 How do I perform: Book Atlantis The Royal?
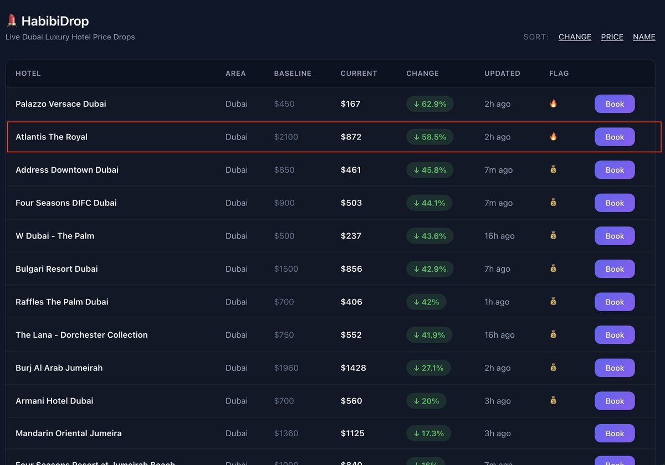(x=615, y=137)
